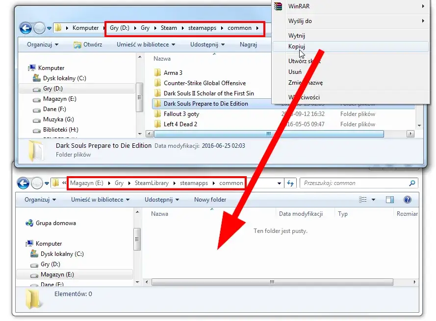The height and width of the screenshot is (321, 436).
Task: Open Grupa domowa in navigation pane
Action: coord(55,223)
